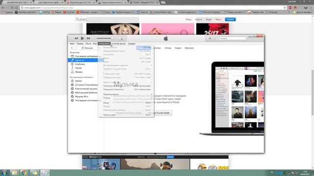Open the Windows Start menu
Screen dimensions: 314x176
[4, 173]
